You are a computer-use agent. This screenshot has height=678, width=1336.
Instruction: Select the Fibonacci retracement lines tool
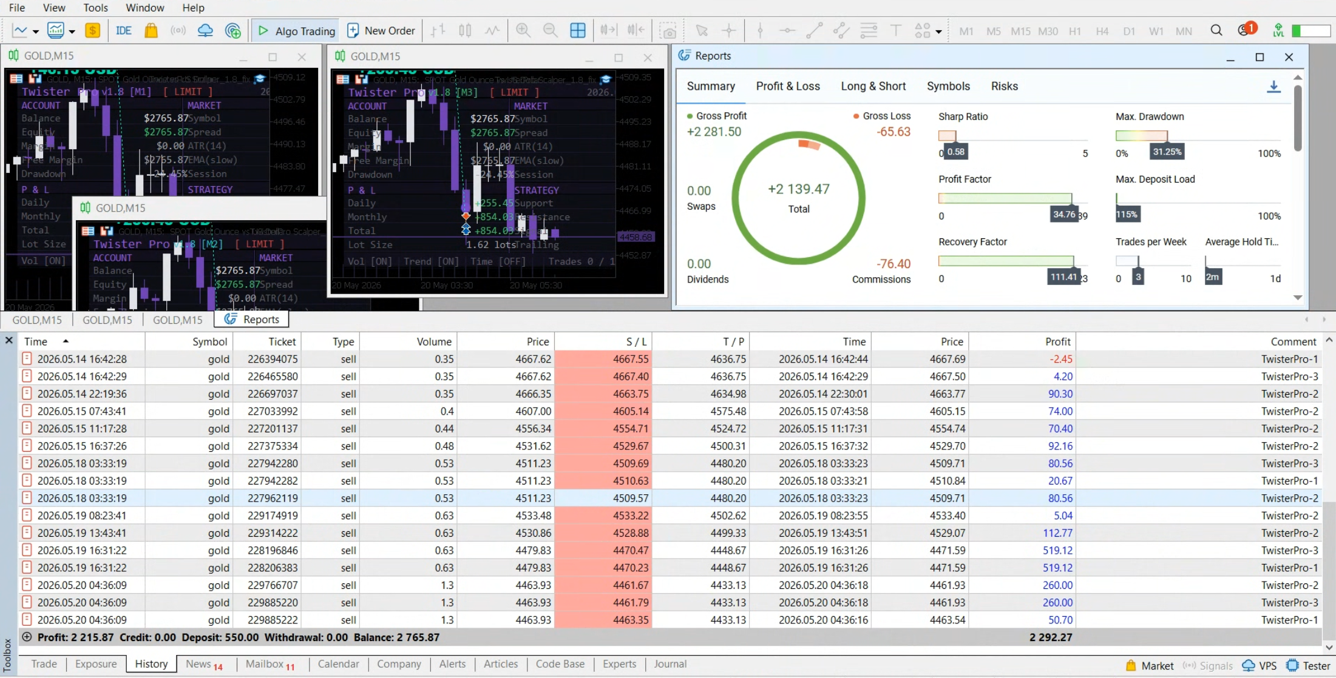point(869,30)
